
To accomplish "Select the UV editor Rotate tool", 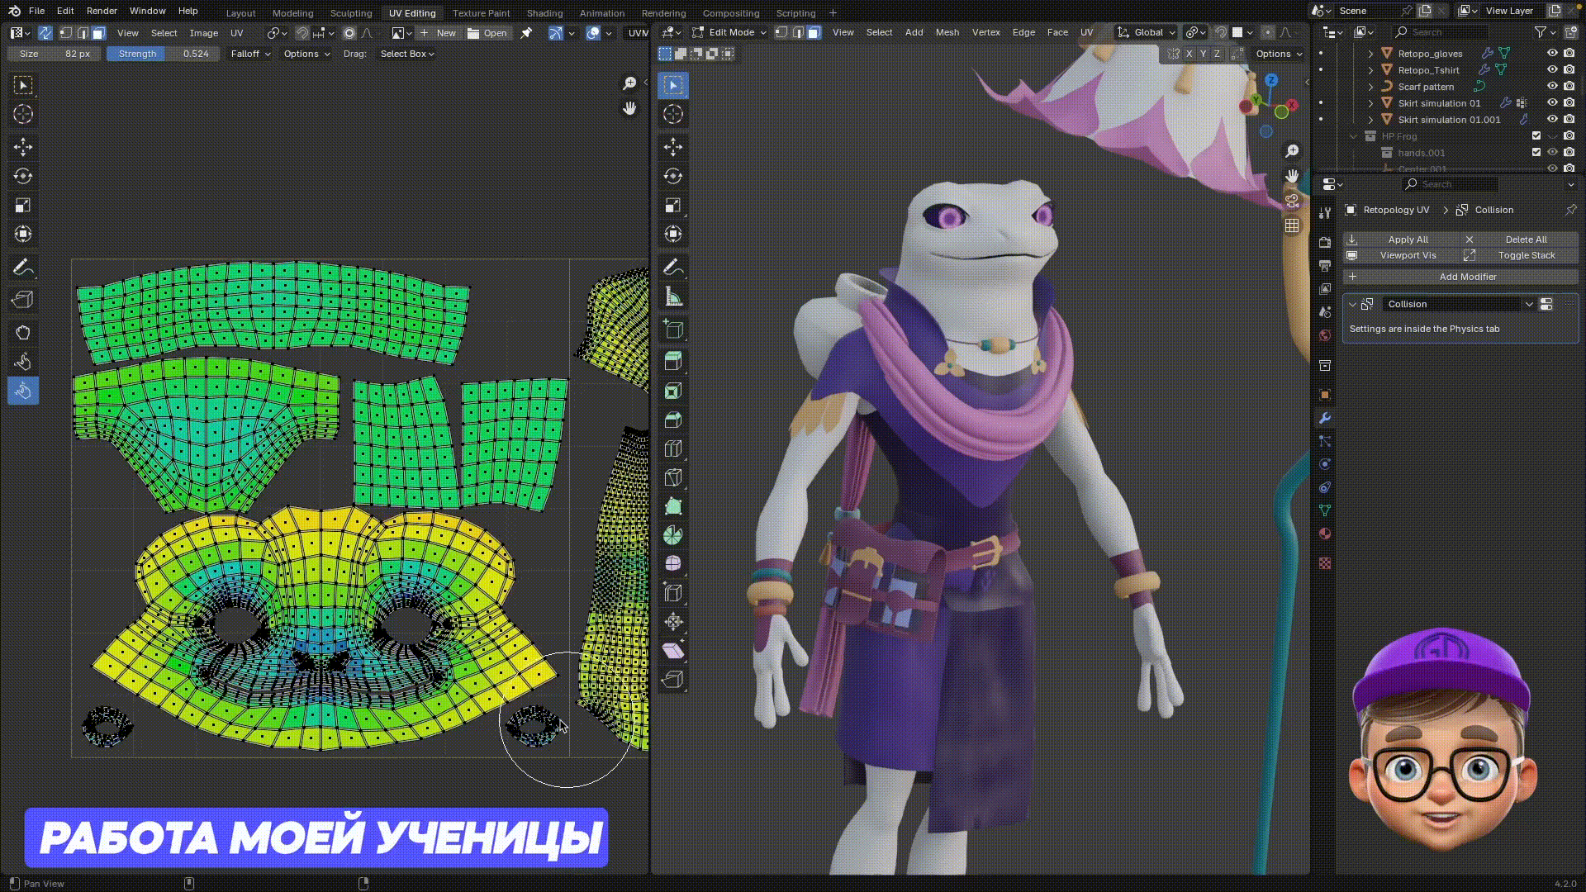I will [x=23, y=176].
